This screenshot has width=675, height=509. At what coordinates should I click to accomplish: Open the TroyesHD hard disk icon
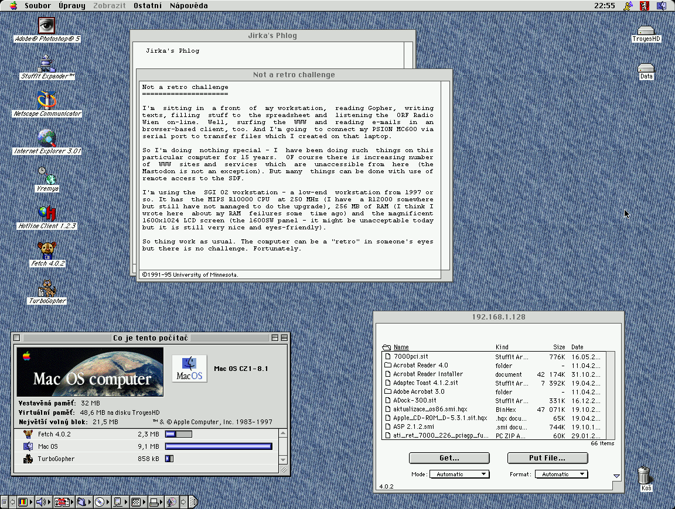tap(646, 30)
